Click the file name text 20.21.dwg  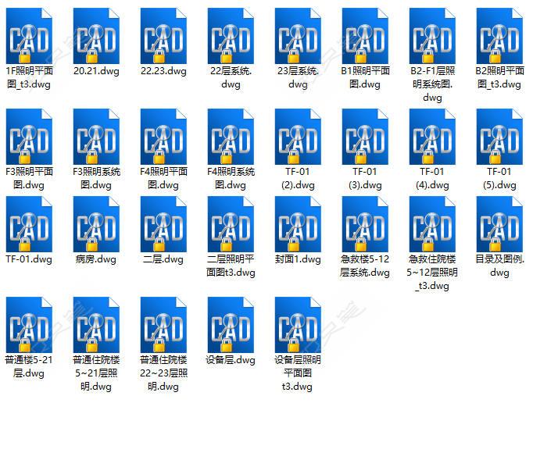click(96, 71)
